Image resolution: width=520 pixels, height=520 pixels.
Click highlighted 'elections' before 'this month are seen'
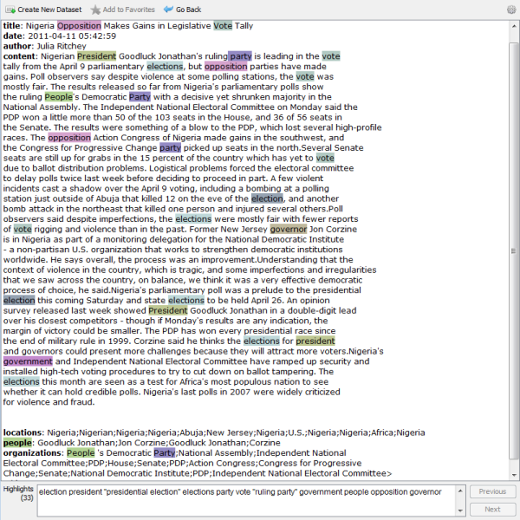tap(21, 381)
